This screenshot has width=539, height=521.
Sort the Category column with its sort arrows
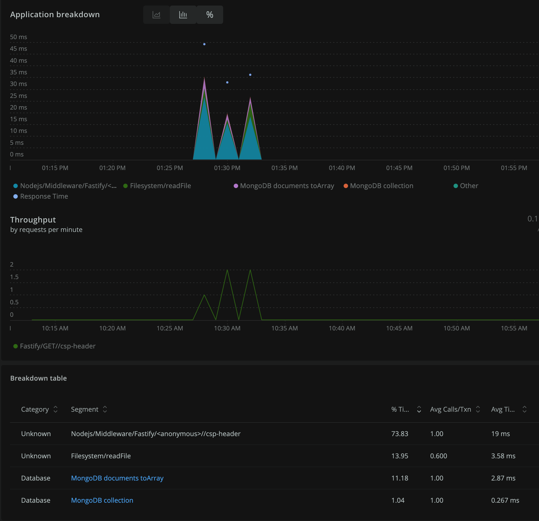click(55, 409)
